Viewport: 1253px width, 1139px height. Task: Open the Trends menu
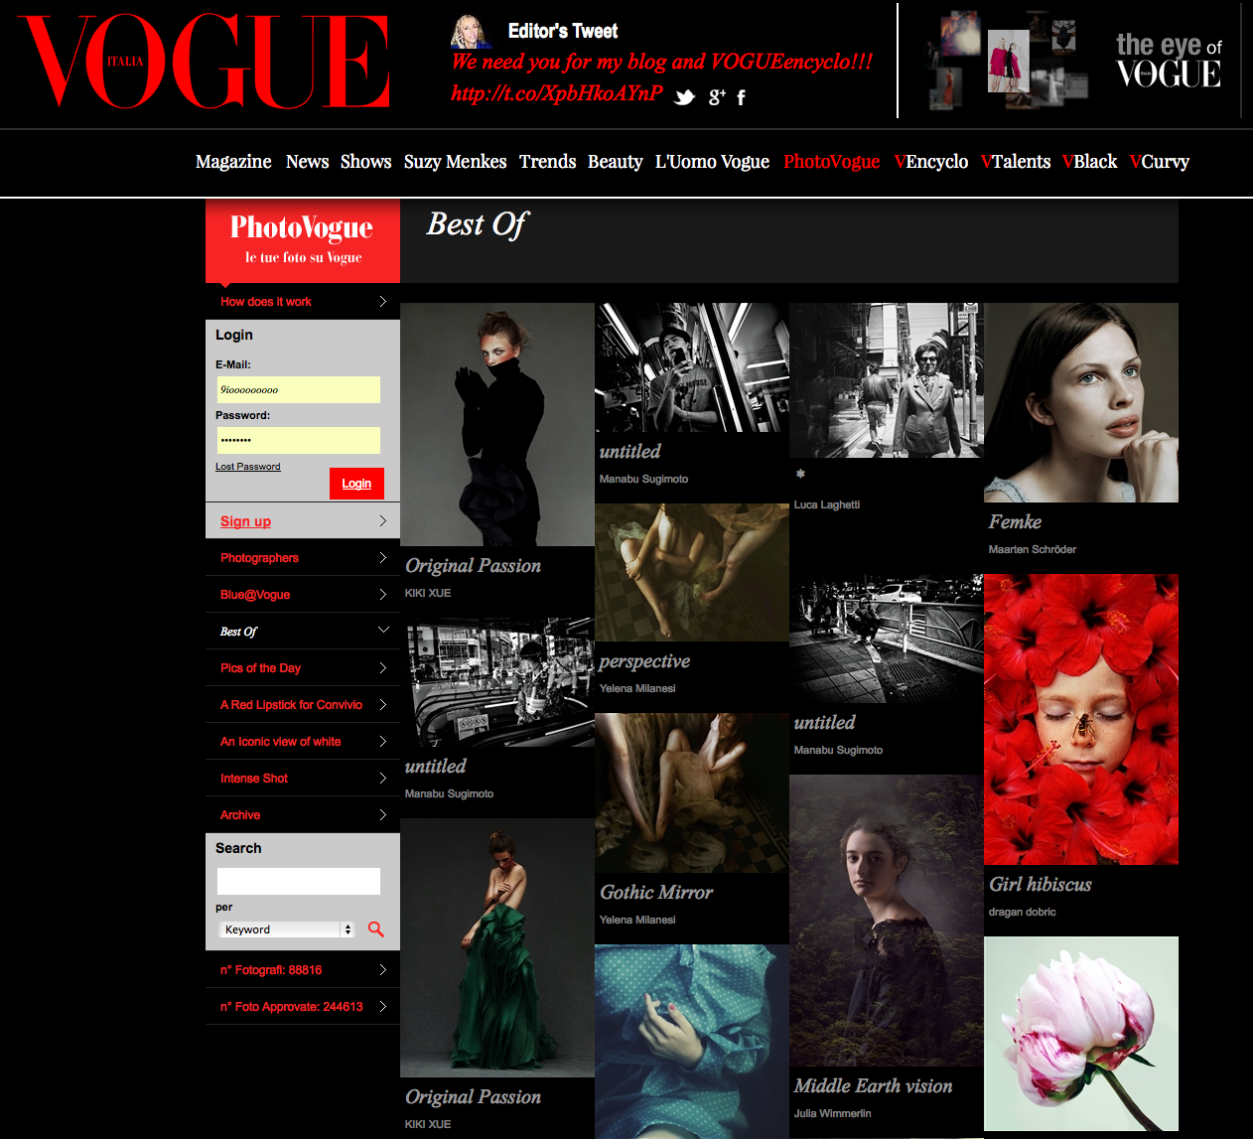(x=547, y=162)
